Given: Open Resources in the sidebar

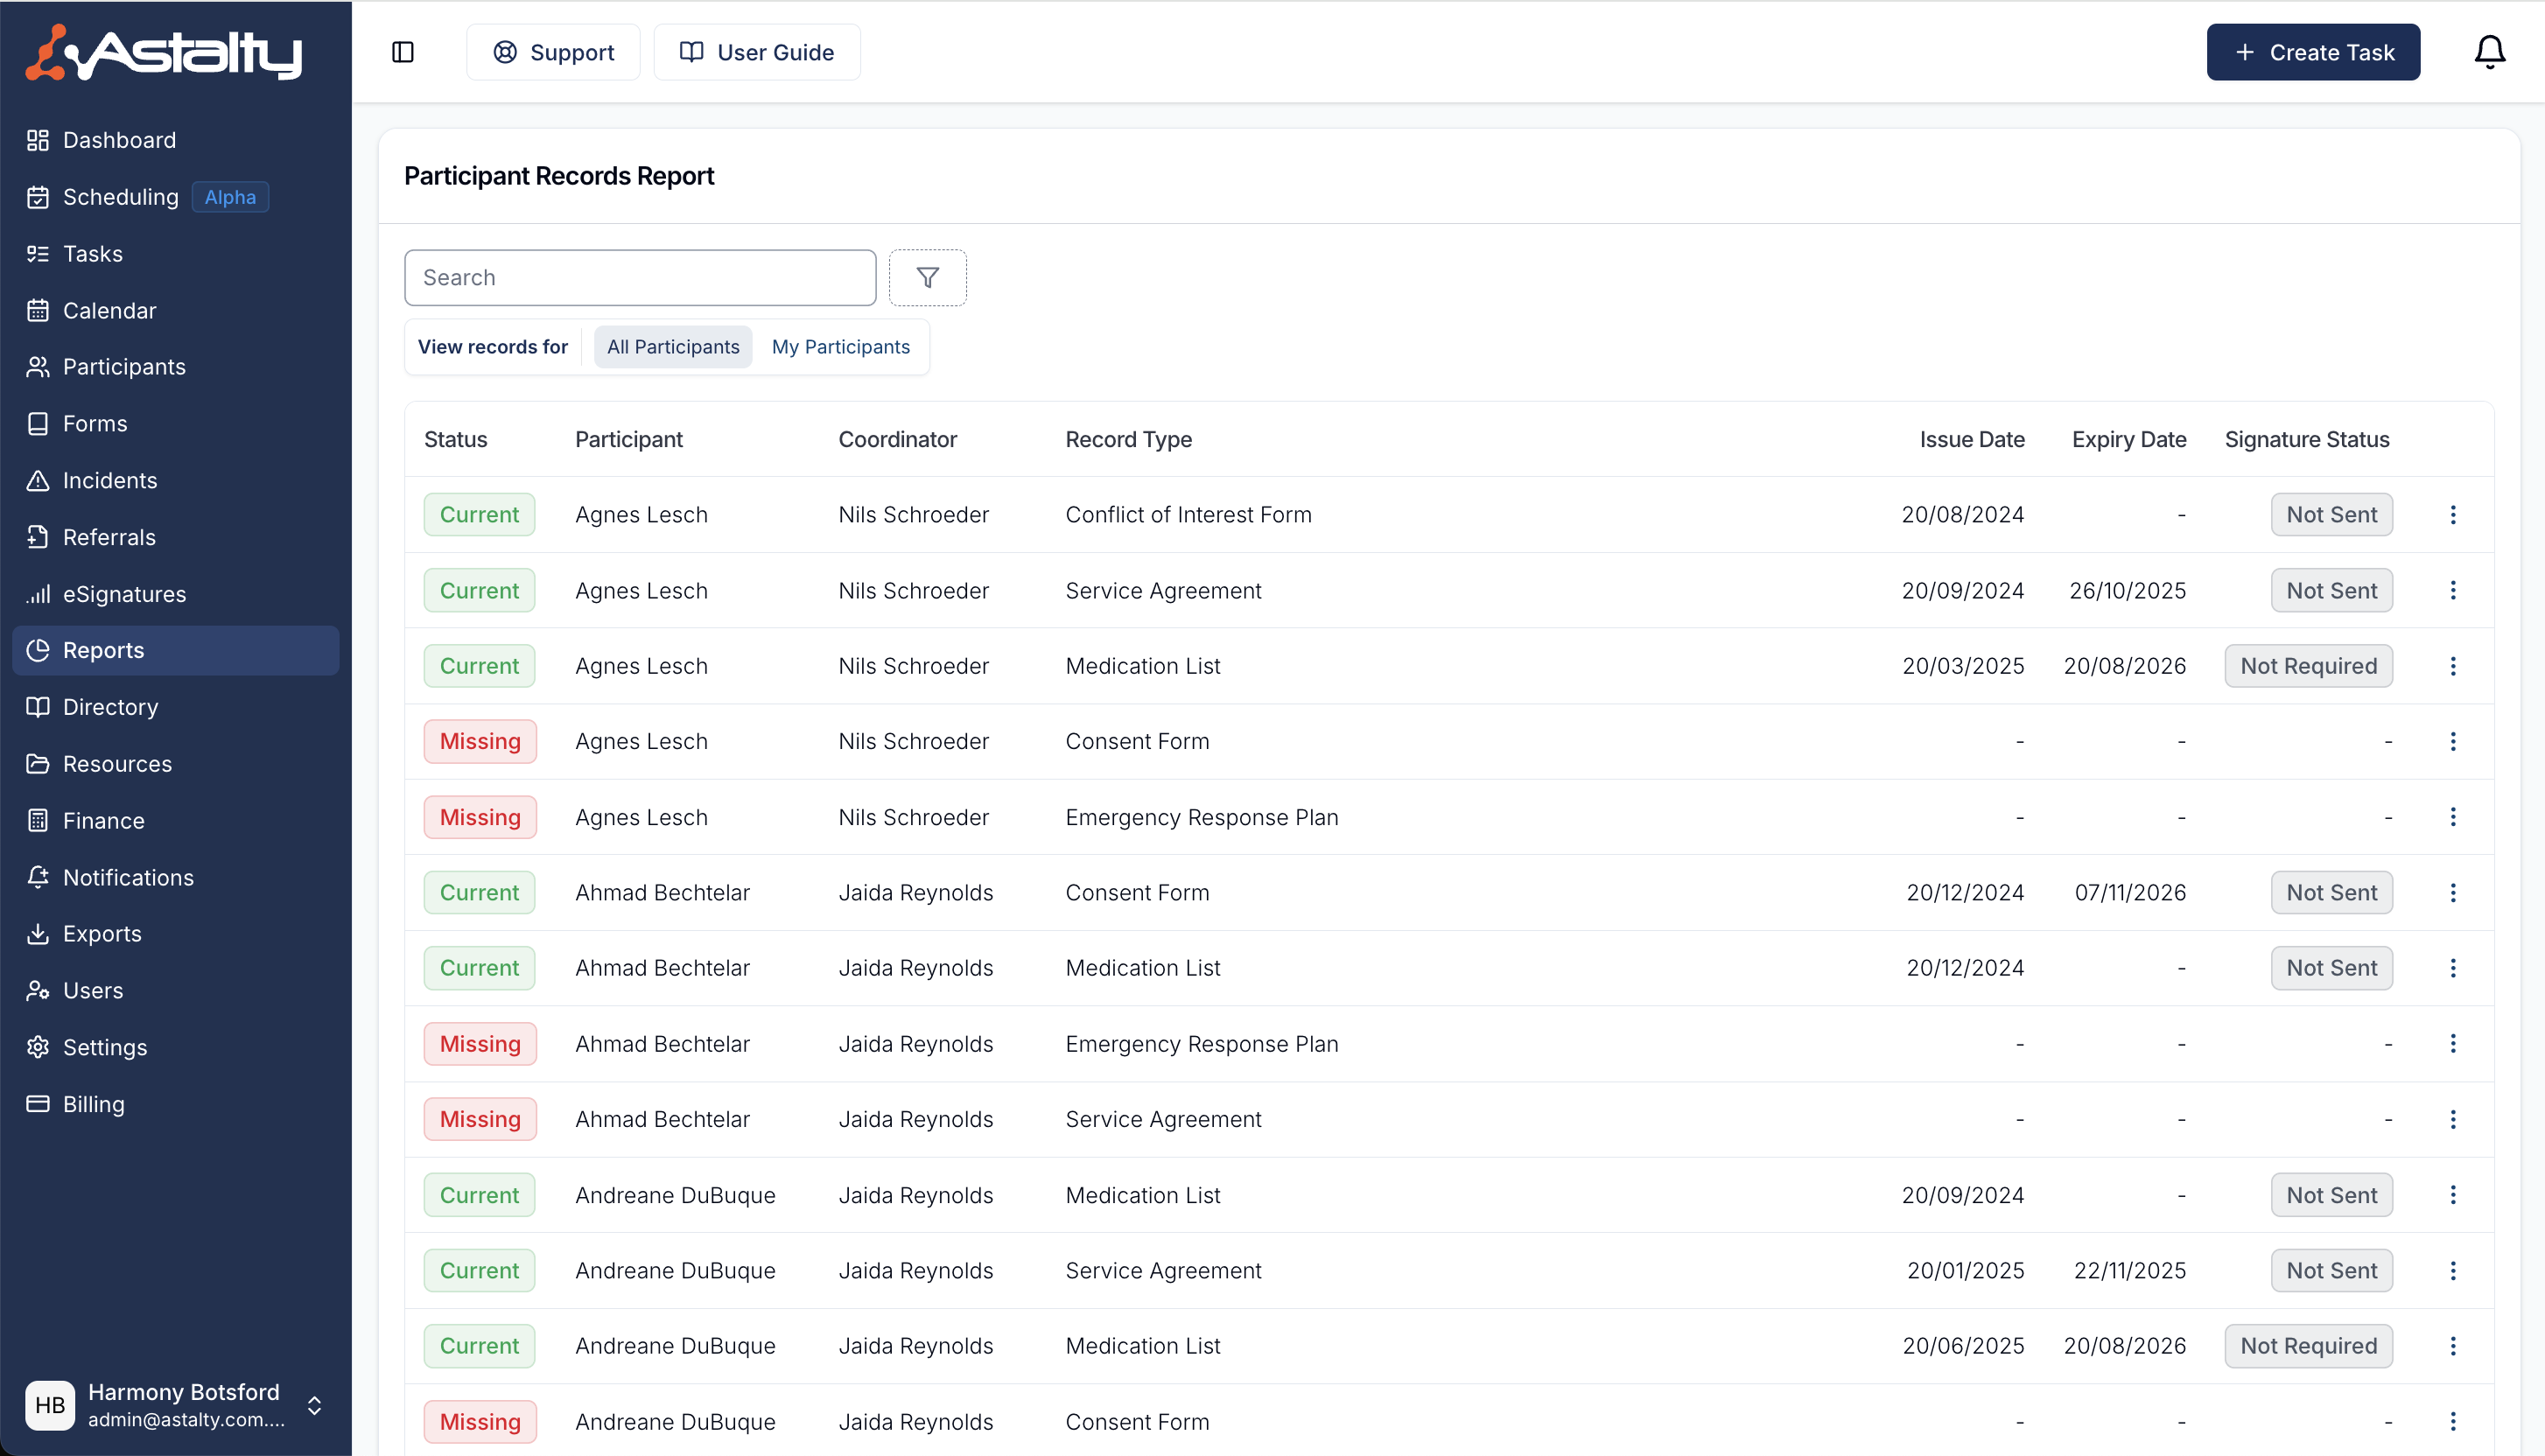Looking at the screenshot, I should [x=175, y=764].
